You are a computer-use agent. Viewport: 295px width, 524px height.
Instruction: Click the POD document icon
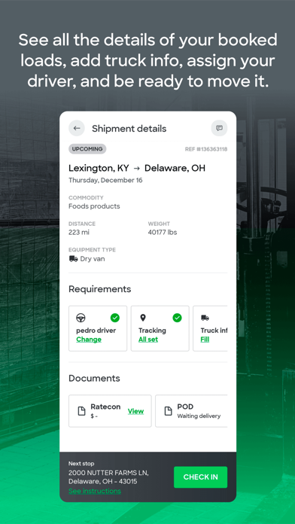(x=169, y=411)
